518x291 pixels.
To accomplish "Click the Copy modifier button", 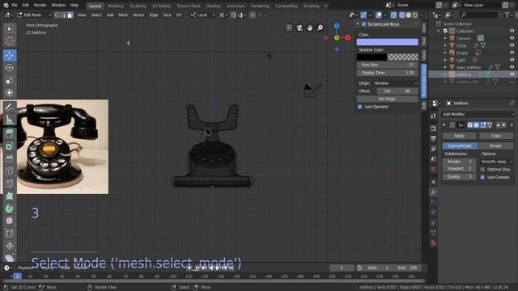I will tap(496, 136).
